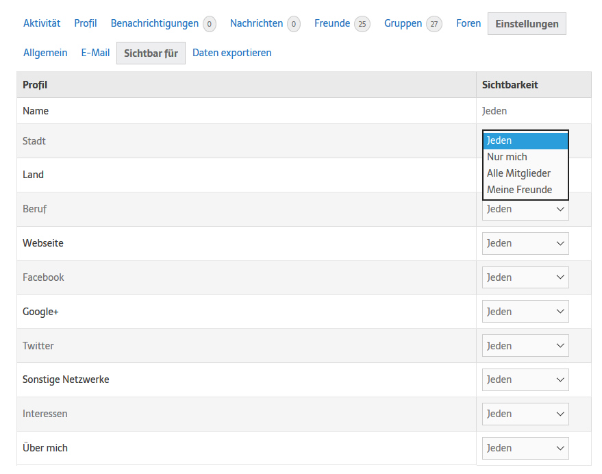Go to the Profil tab
The width and height of the screenshot is (602, 474).
tap(85, 23)
